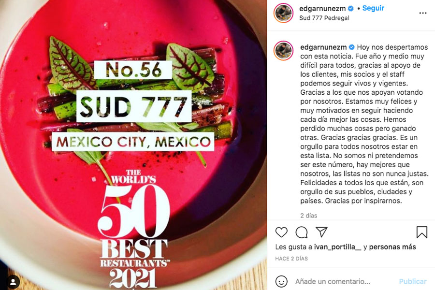Share the post via paper plane icon
Screen dimensions: 435x290
point(321,232)
